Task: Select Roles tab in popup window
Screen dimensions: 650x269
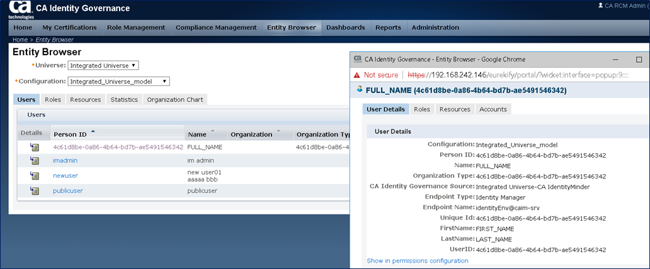Action: pos(422,109)
